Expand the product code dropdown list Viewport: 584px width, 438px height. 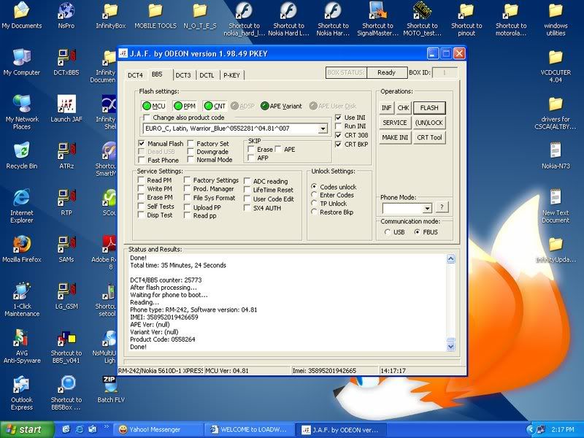pyautogui.click(x=323, y=129)
